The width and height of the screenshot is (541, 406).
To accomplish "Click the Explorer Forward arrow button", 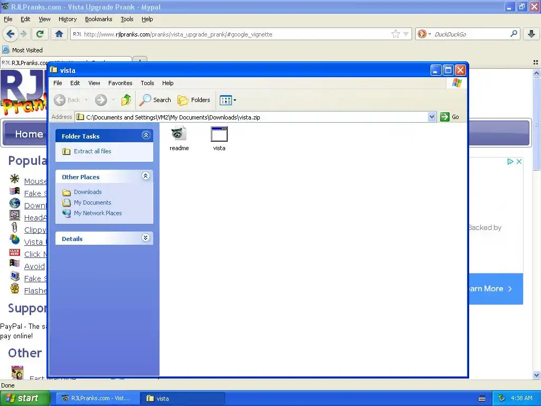I will point(101,100).
